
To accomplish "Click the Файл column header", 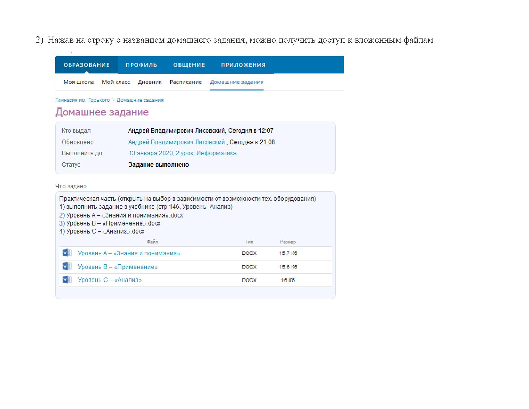I will 152,242.
